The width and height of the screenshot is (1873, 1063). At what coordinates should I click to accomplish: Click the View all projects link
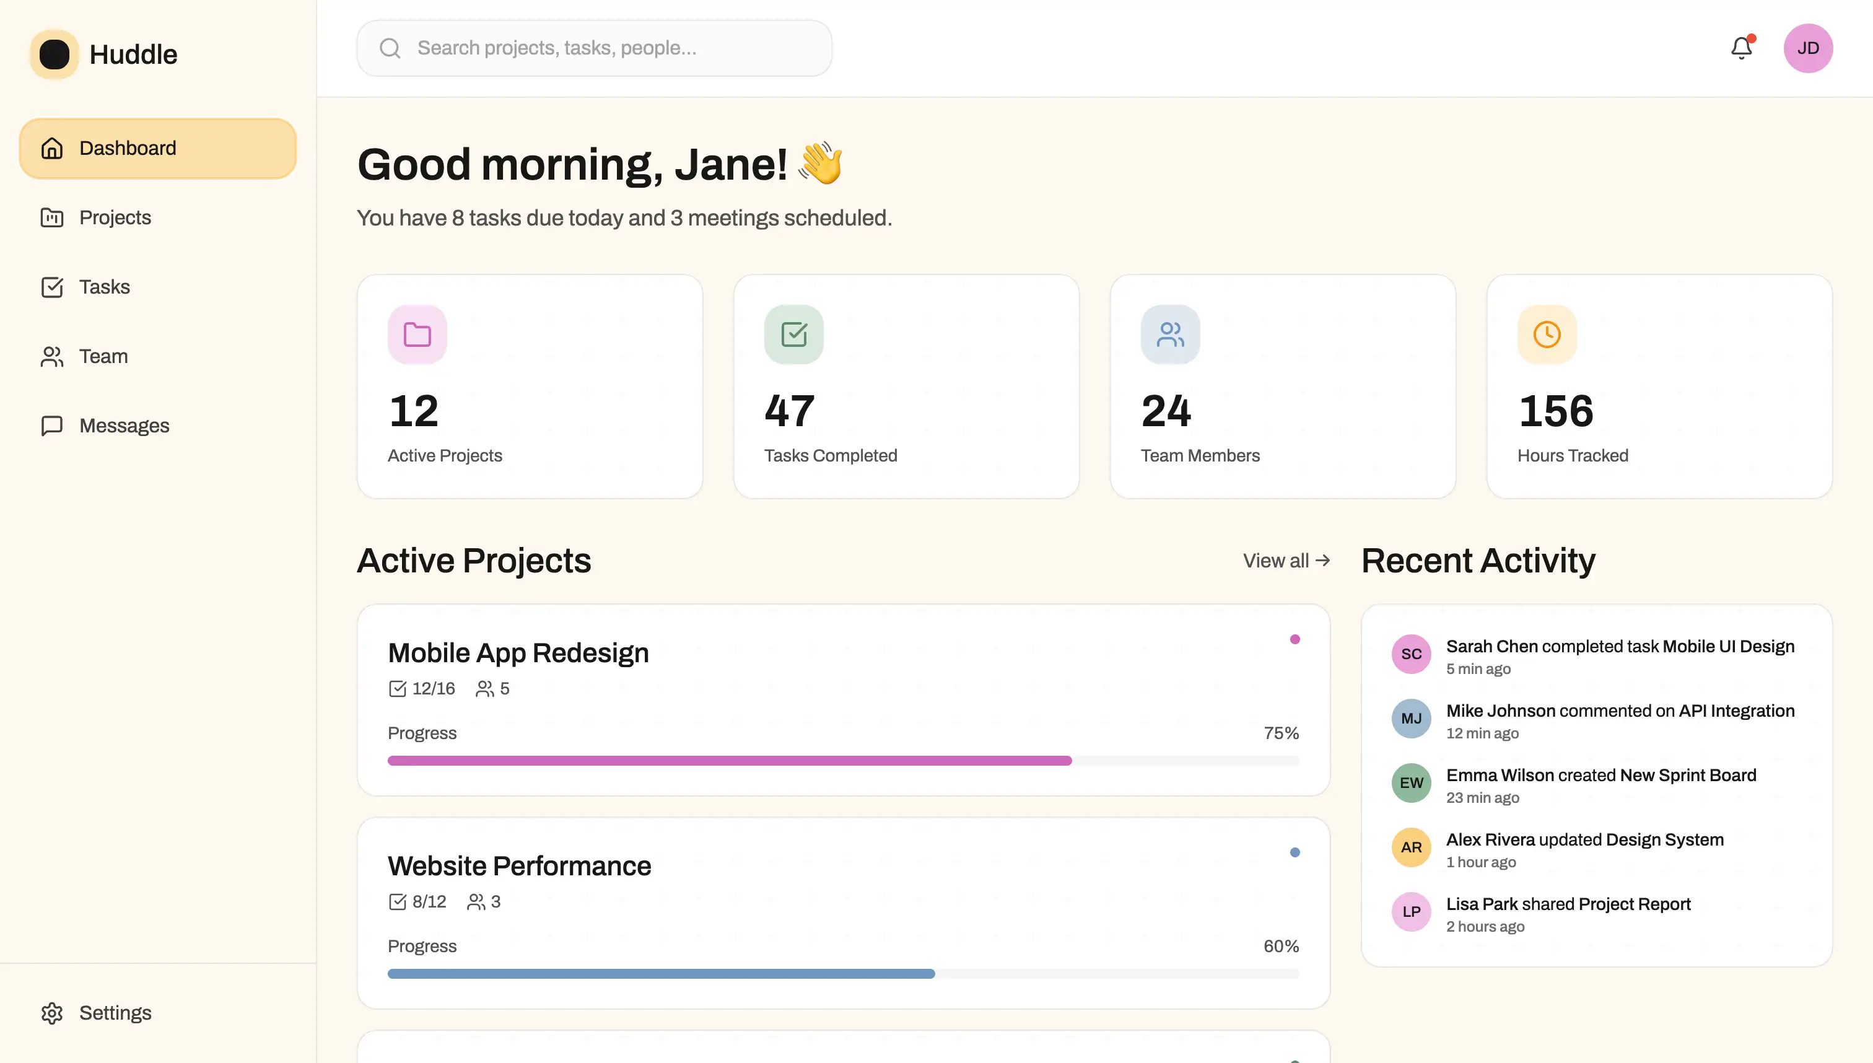coord(1285,561)
